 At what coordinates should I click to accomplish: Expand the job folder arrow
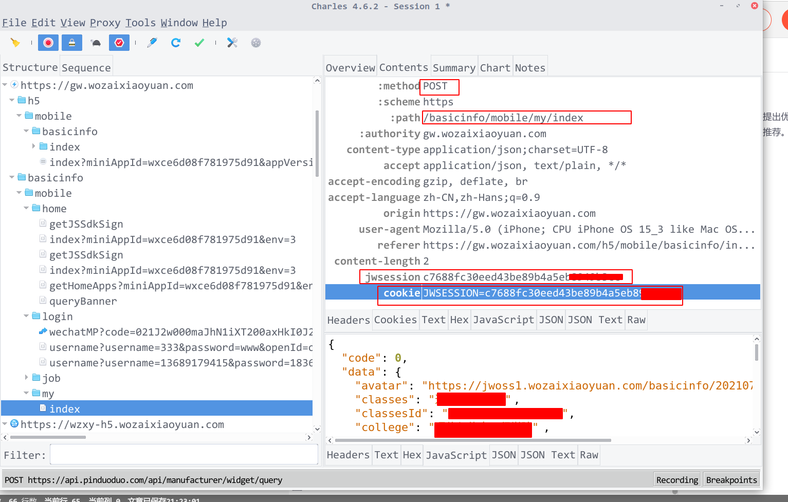(x=26, y=378)
